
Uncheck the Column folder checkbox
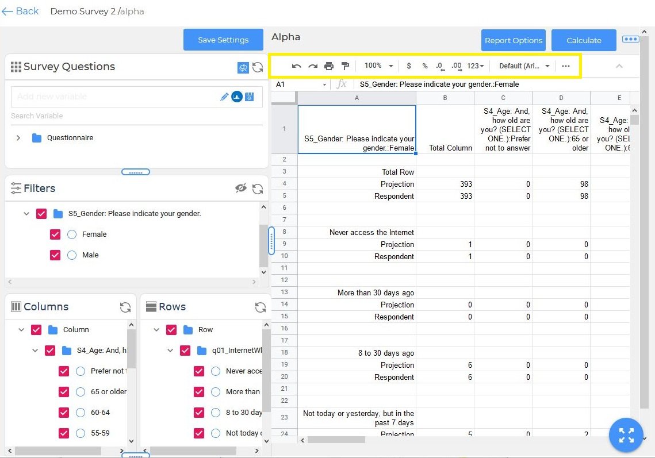[x=36, y=330]
